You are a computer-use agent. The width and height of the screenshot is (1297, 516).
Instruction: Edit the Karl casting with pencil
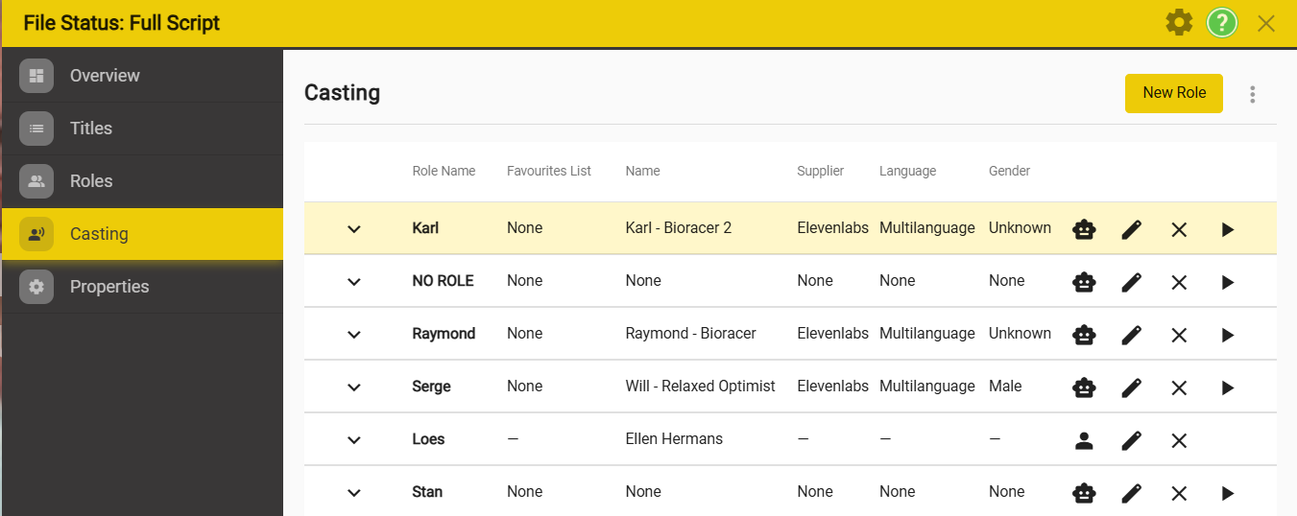[1132, 229]
